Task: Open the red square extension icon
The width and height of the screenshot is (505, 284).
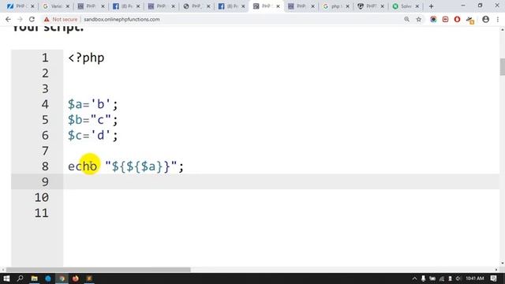Action: 445,19
